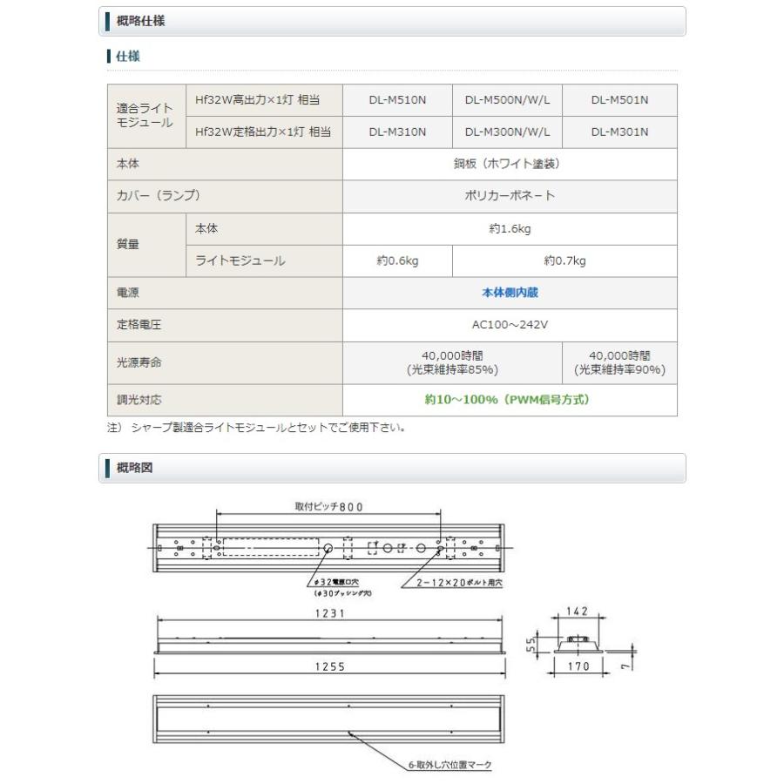Select model DL-M510N cell
Viewport: 784px width, 784px height.
[397, 100]
